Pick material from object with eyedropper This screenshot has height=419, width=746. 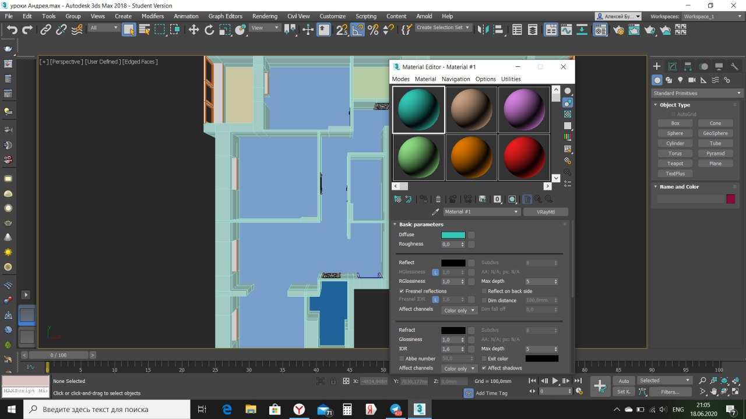pos(435,212)
